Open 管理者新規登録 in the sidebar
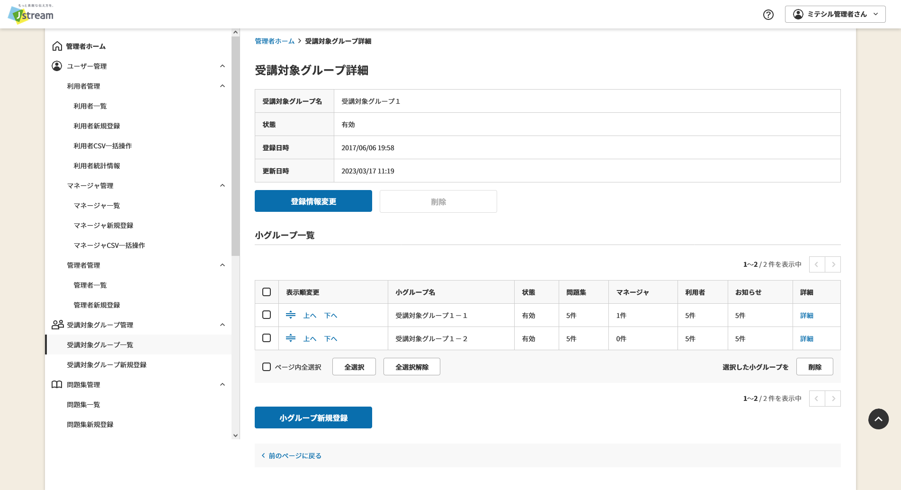The height and width of the screenshot is (490, 901). point(97,305)
